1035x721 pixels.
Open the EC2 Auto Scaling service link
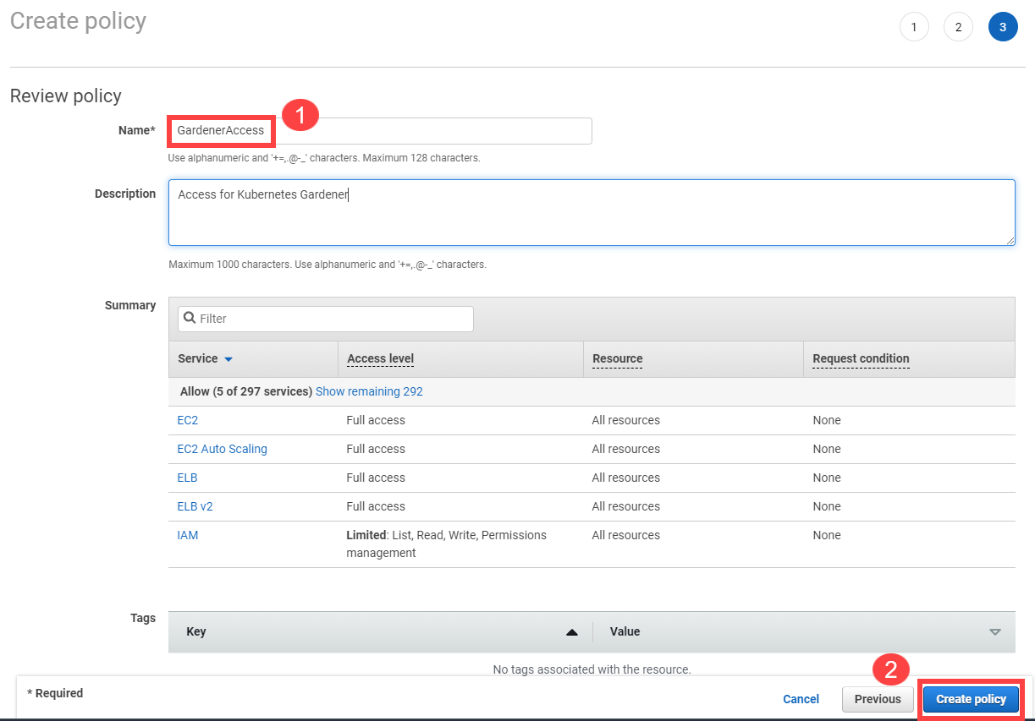222,449
